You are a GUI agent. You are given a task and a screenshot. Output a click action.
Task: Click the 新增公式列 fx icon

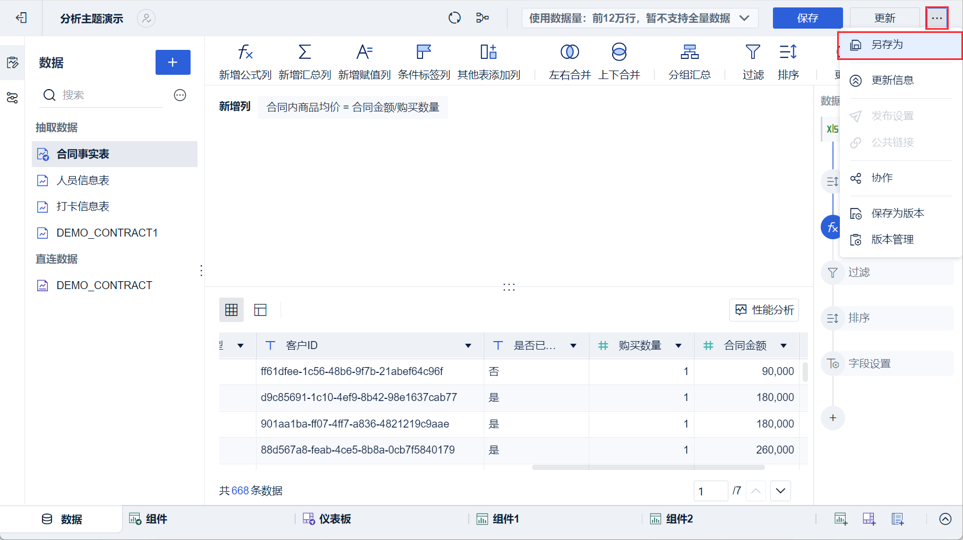pyautogui.click(x=245, y=52)
